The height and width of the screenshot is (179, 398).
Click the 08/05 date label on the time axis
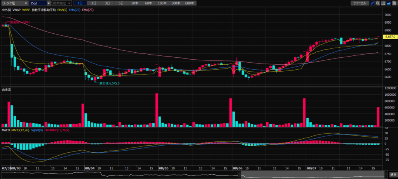point(164,168)
